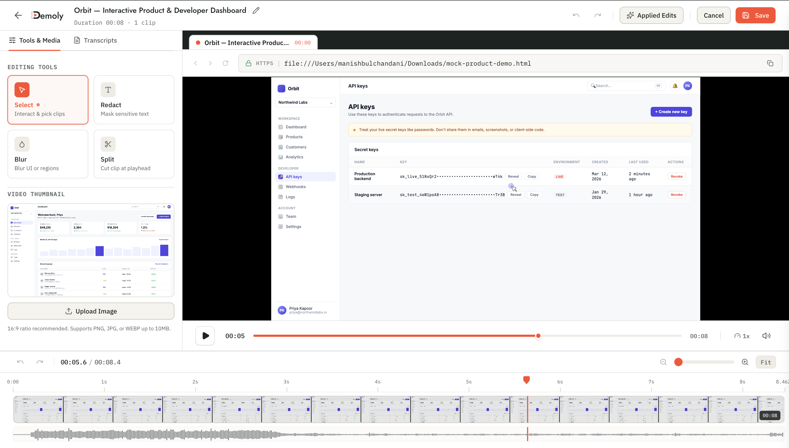Undo using the top header icon
The width and height of the screenshot is (789, 448).
coord(576,15)
